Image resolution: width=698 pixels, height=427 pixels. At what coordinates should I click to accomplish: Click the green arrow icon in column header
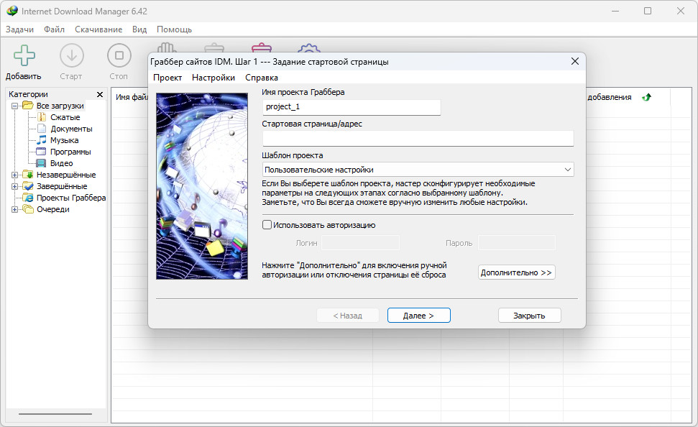point(646,97)
